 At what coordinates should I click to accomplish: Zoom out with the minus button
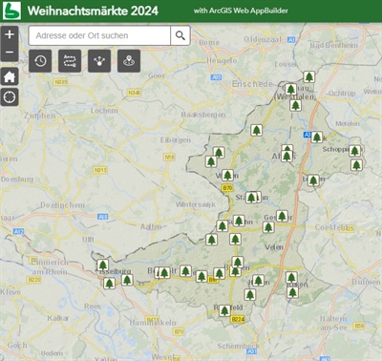10,53
